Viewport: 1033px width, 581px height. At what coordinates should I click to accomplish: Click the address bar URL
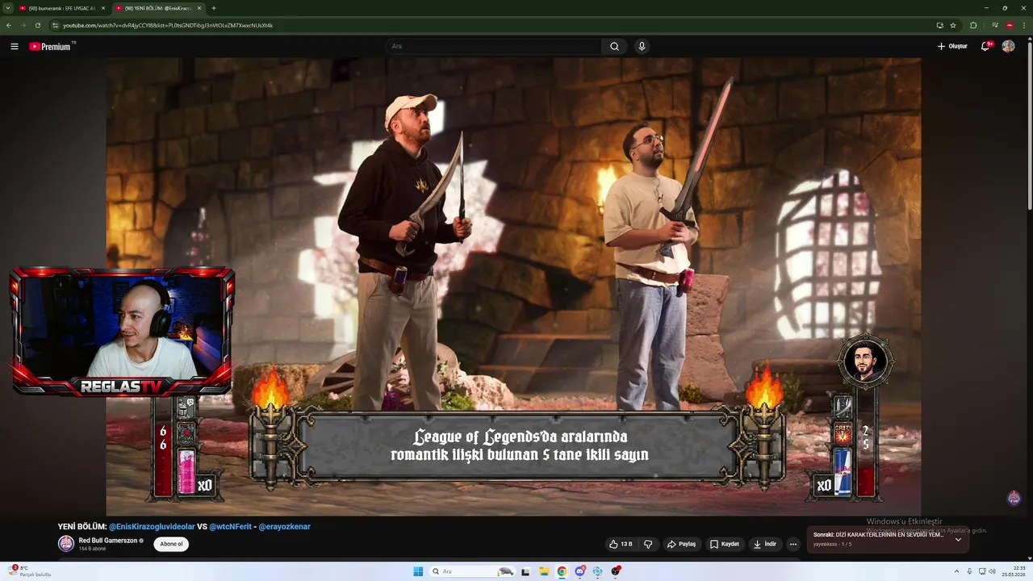(x=168, y=25)
